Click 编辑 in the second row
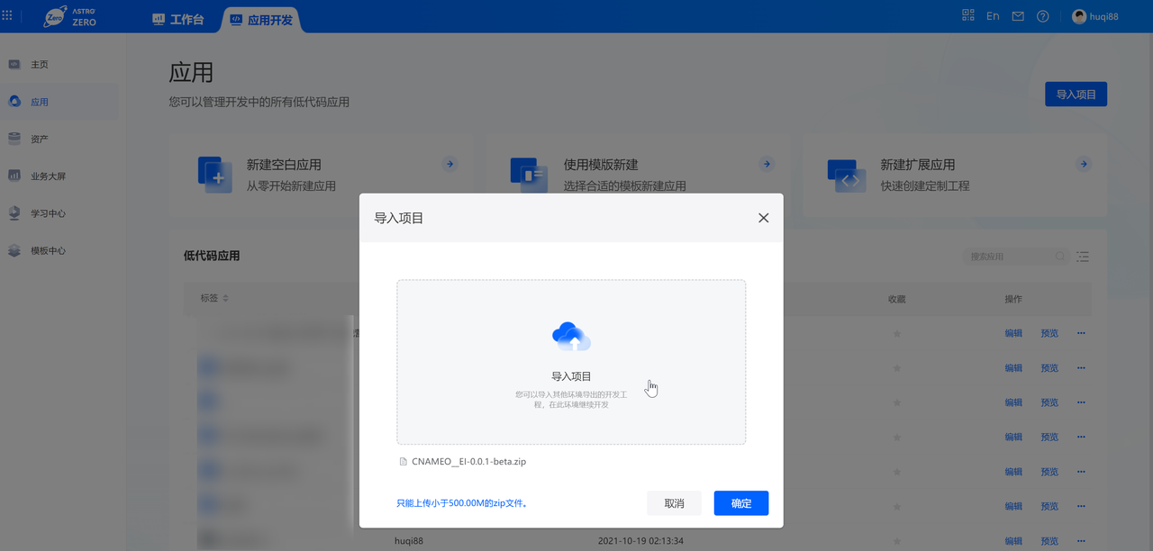The width and height of the screenshot is (1153, 551). 1014,368
